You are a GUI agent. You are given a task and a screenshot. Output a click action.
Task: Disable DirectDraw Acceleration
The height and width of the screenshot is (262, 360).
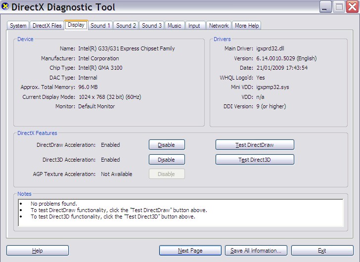(x=167, y=145)
